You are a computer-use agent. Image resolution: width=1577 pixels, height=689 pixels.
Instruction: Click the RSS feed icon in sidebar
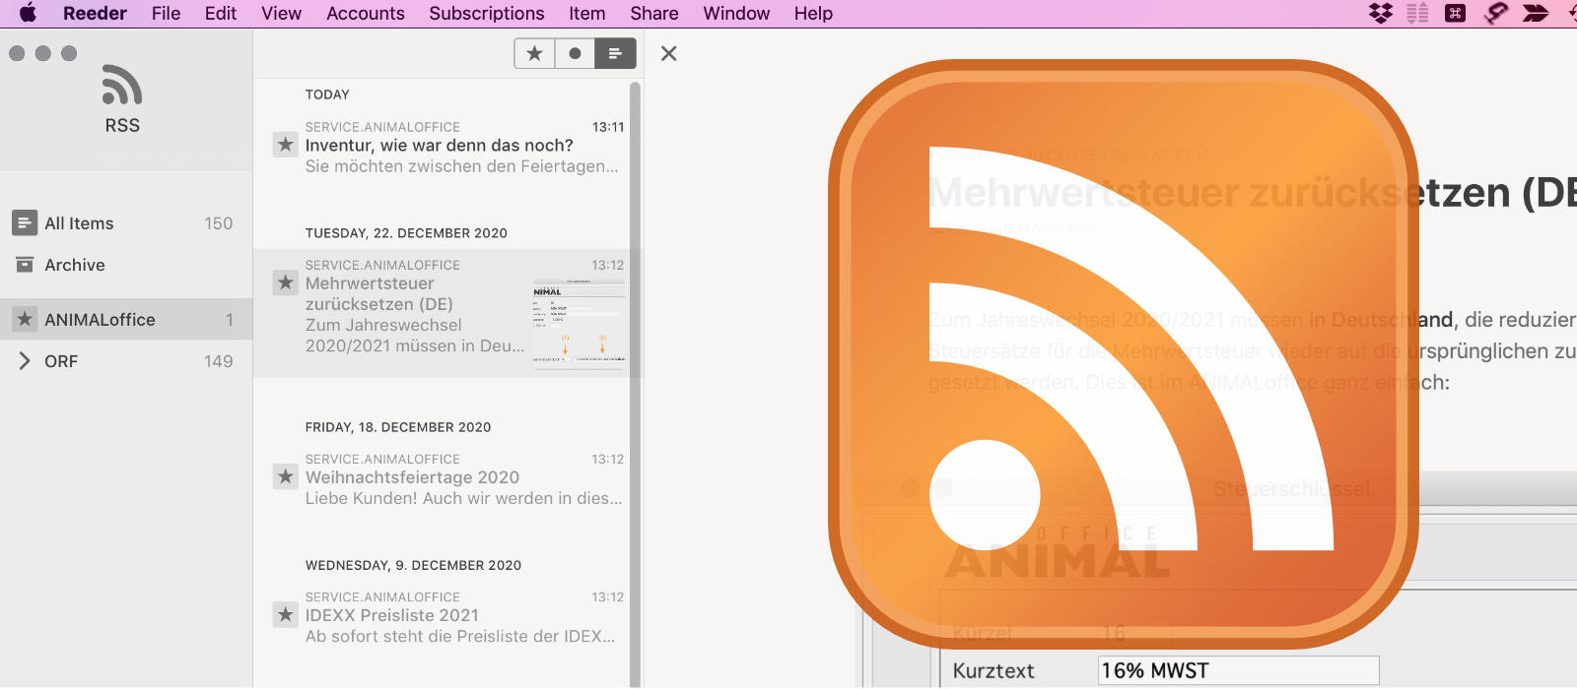[122, 85]
